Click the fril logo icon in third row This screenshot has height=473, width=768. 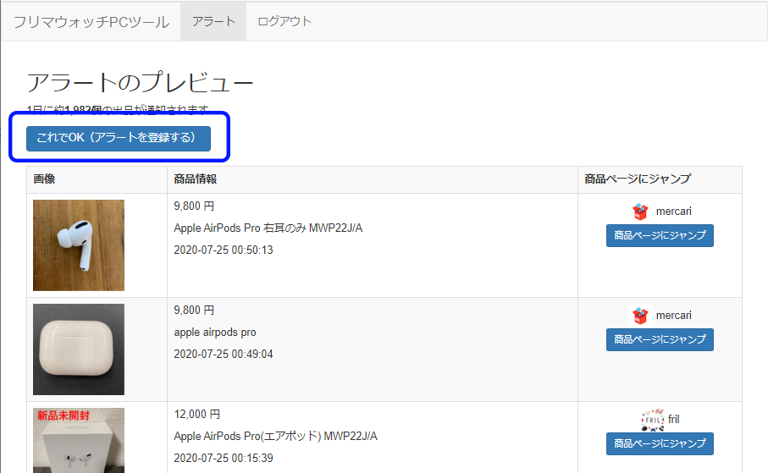652,420
